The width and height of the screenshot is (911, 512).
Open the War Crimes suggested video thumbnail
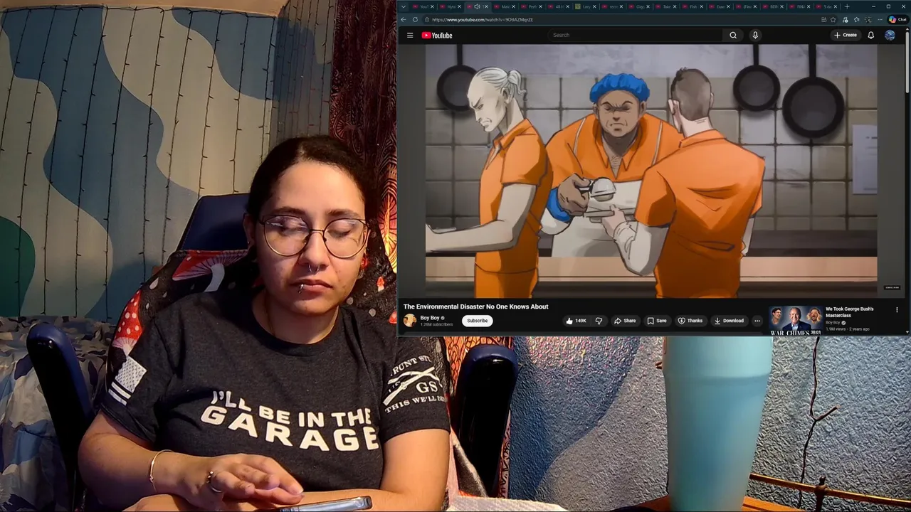tap(796, 320)
